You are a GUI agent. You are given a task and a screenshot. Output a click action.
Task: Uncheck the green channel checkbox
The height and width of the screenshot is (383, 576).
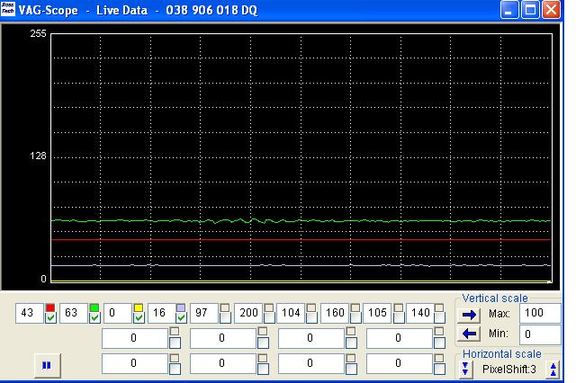(94, 318)
